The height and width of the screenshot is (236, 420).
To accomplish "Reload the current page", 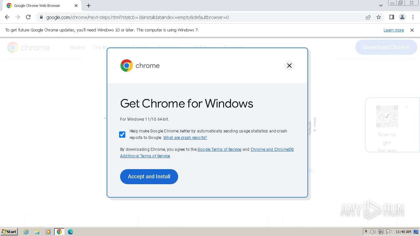I will [28, 17].
